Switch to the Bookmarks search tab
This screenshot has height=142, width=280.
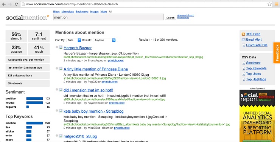pos(82,12)
